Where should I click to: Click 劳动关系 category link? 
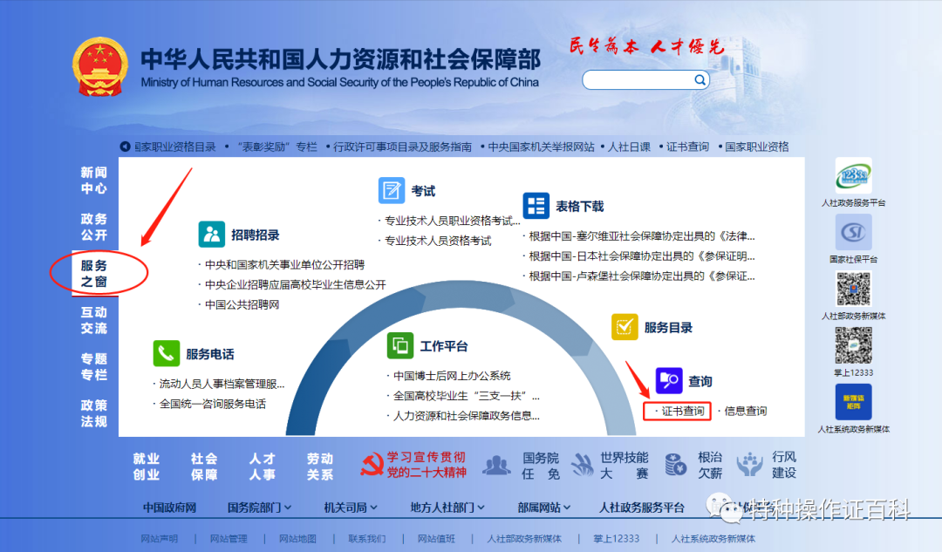click(x=320, y=467)
